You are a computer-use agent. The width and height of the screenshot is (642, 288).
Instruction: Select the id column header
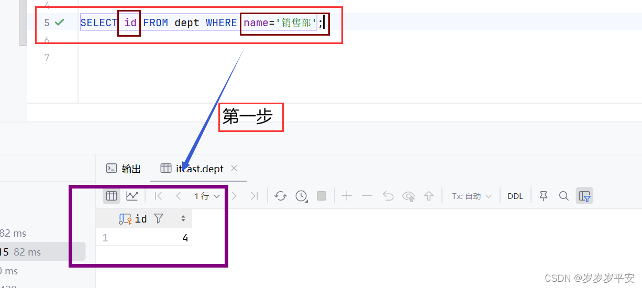(x=153, y=218)
